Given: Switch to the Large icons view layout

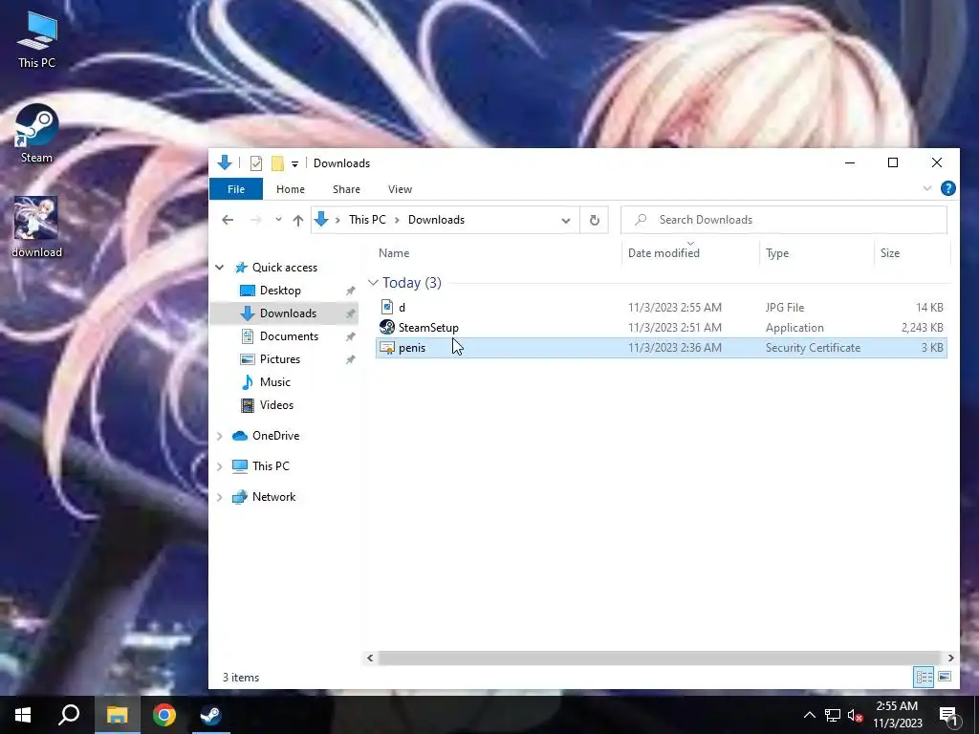Looking at the screenshot, I should [x=945, y=677].
